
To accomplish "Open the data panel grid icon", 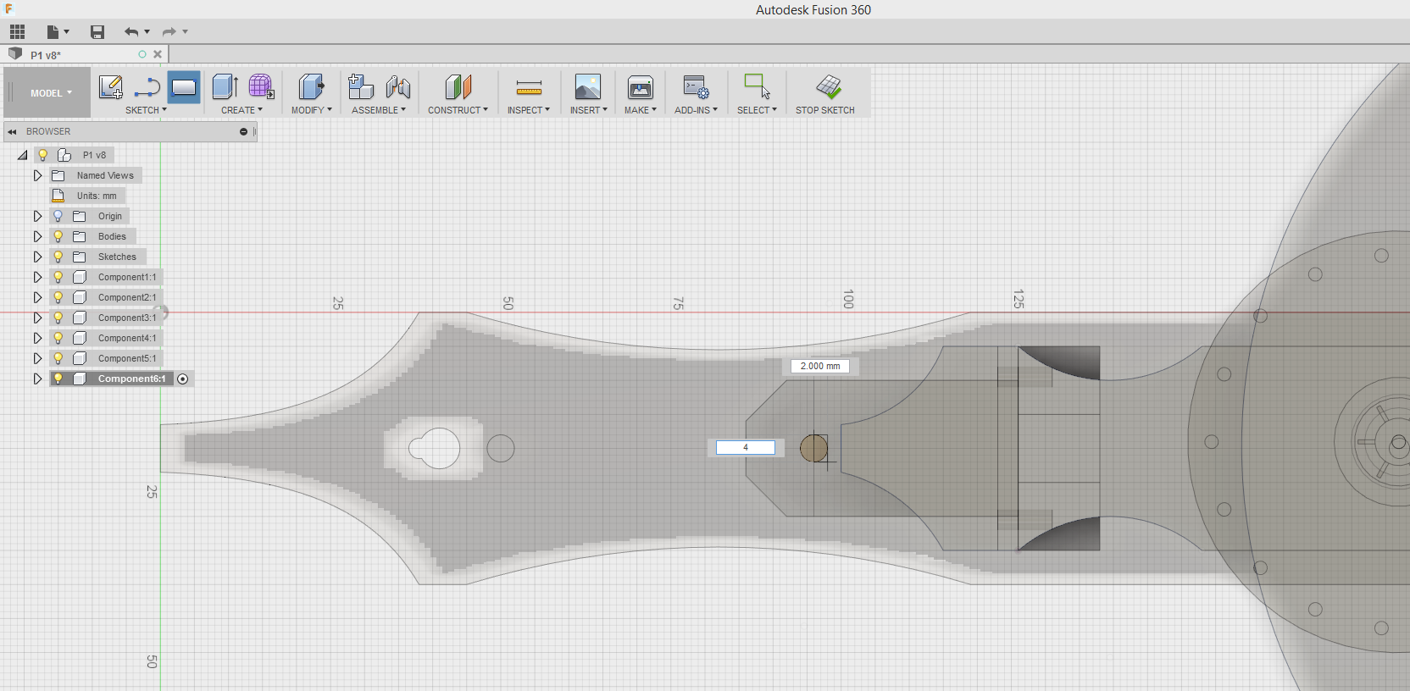I will pos(18,32).
